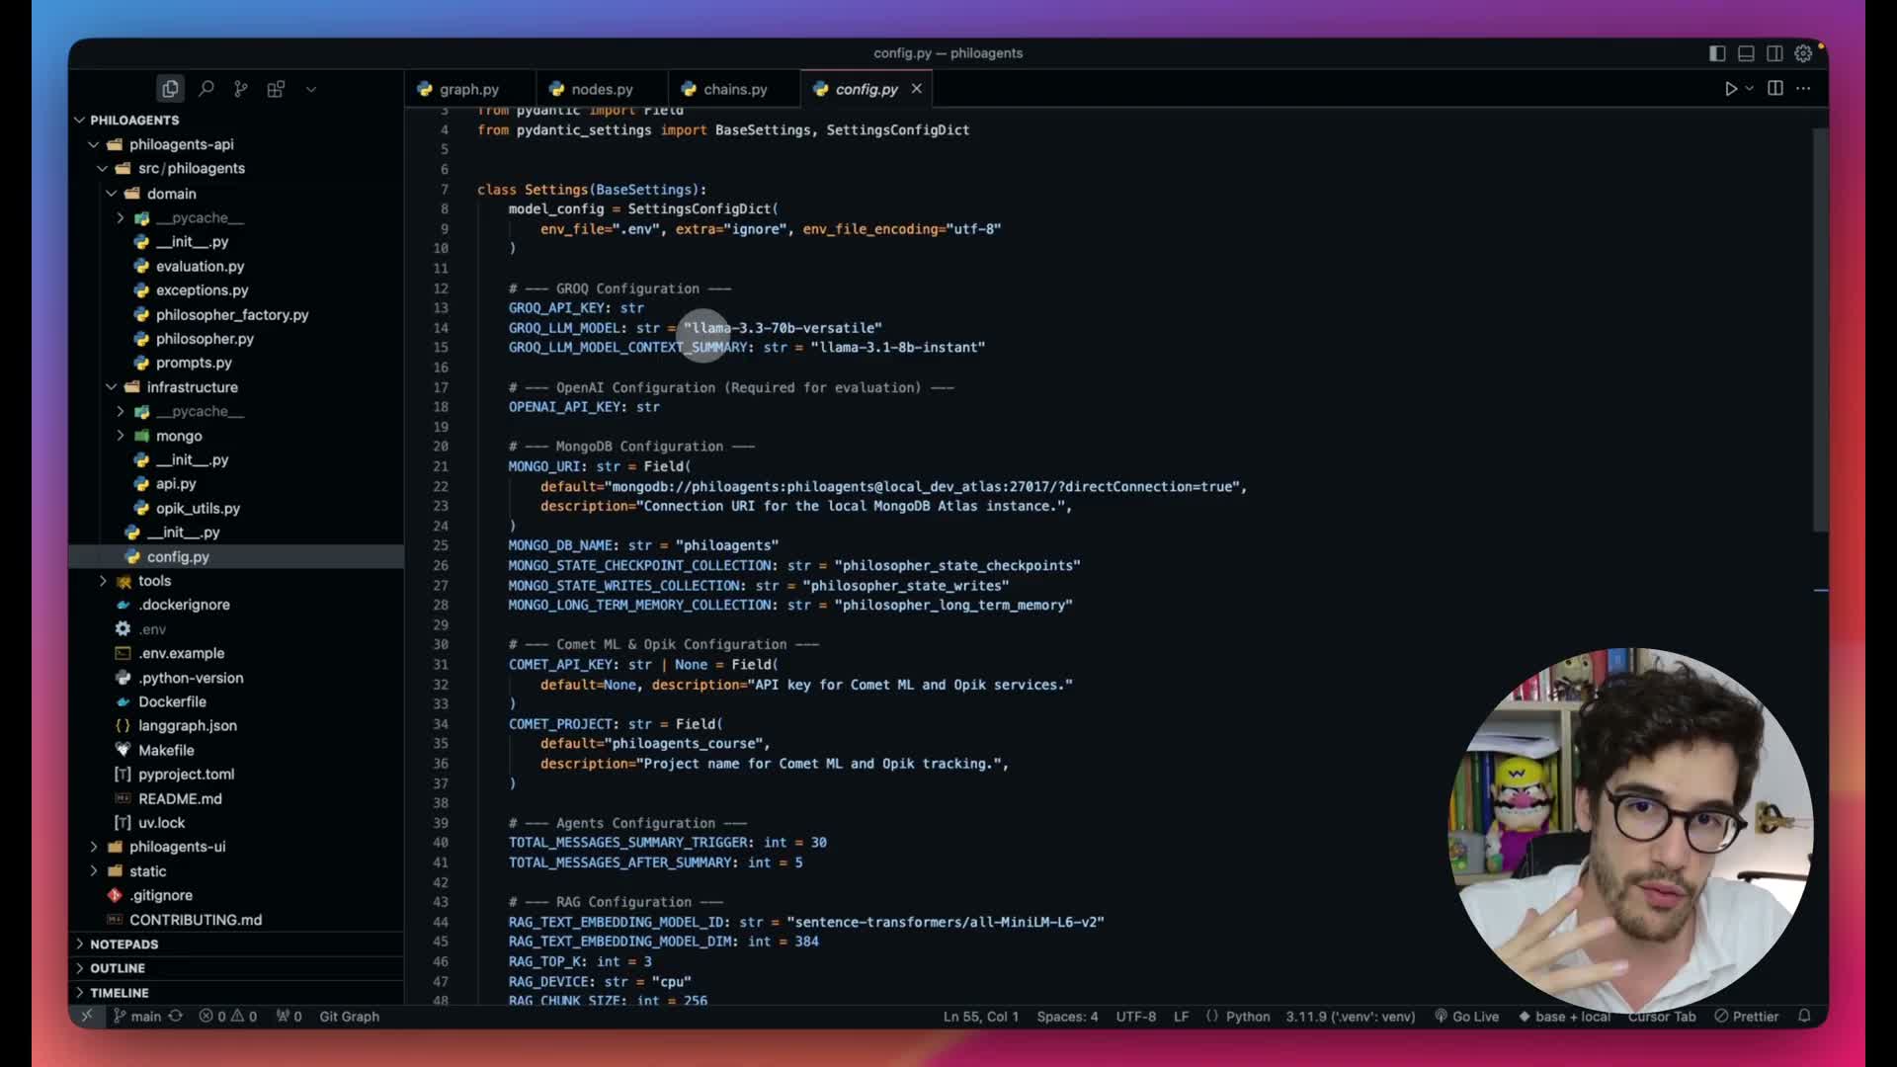
Task: Switch to the graph.py tab
Action: click(468, 89)
